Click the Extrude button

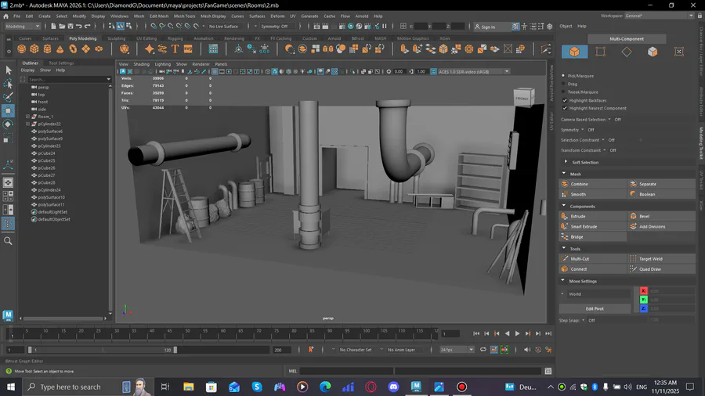(x=578, y=216)
